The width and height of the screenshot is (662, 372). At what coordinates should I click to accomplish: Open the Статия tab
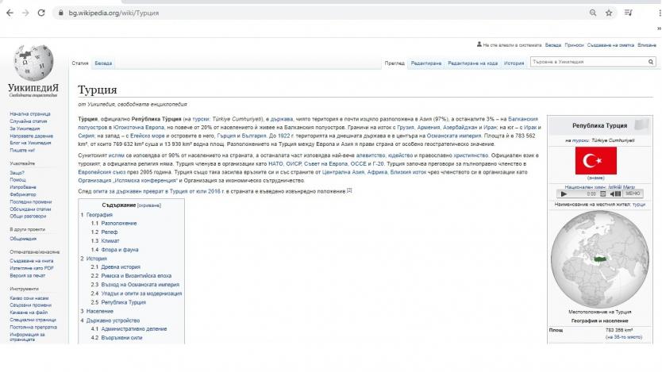[x=80, y=63]
